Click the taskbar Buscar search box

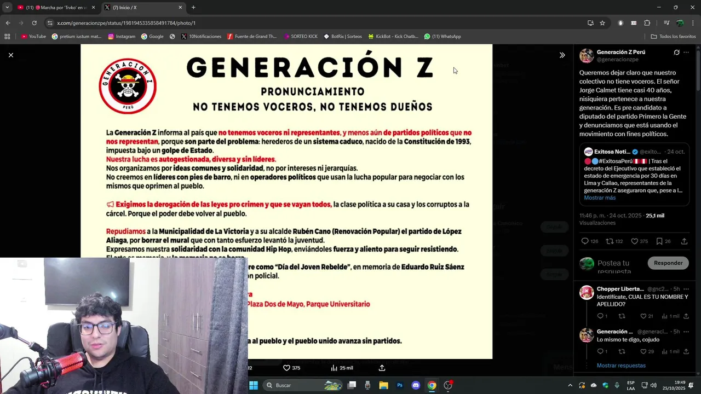coord(303,385)
